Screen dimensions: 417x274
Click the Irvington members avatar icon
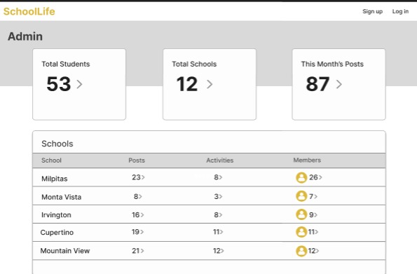click(301, 214)
